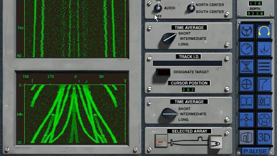Set lower Time Average to LONG label
Viewport: 277px width, 156px height.
[x=183, y=120]
